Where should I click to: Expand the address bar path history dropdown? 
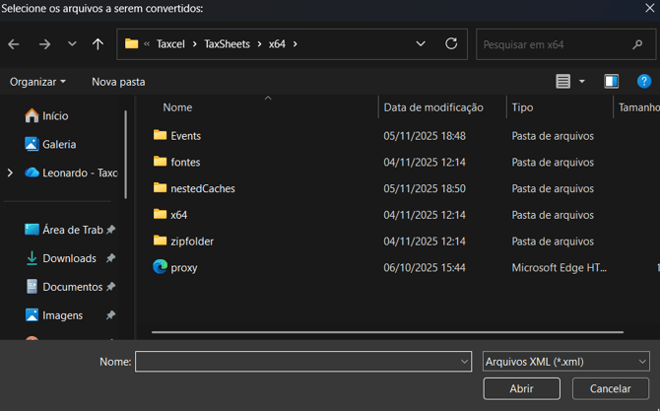pyautogui.click(x=421, y=44)
